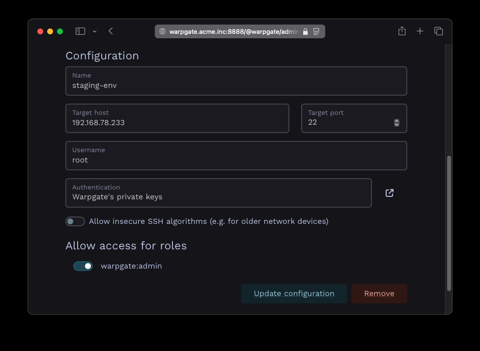Open the reader view icon in address bar
Image resolution: width=480 pixels, height=351 pixels.
316,31
